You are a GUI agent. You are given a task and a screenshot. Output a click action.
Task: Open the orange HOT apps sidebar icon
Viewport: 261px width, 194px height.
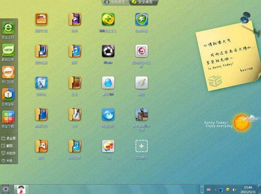pos(8,72)
